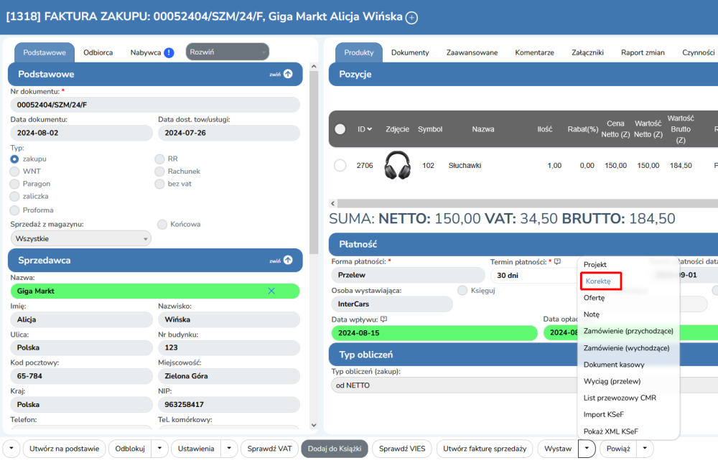Open the Rozwiń dropdown
Viewport: 718px width, 463px height.
coord(227,52)
